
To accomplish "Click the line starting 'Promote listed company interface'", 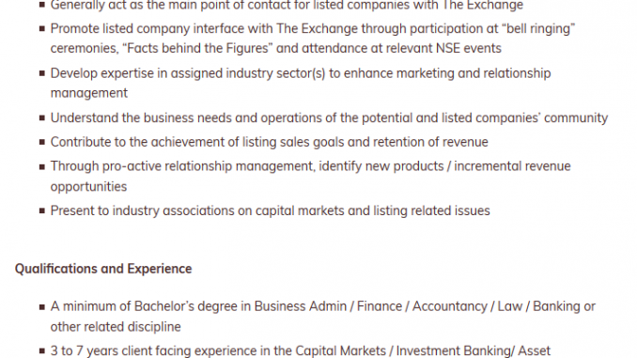I will 313,29.
